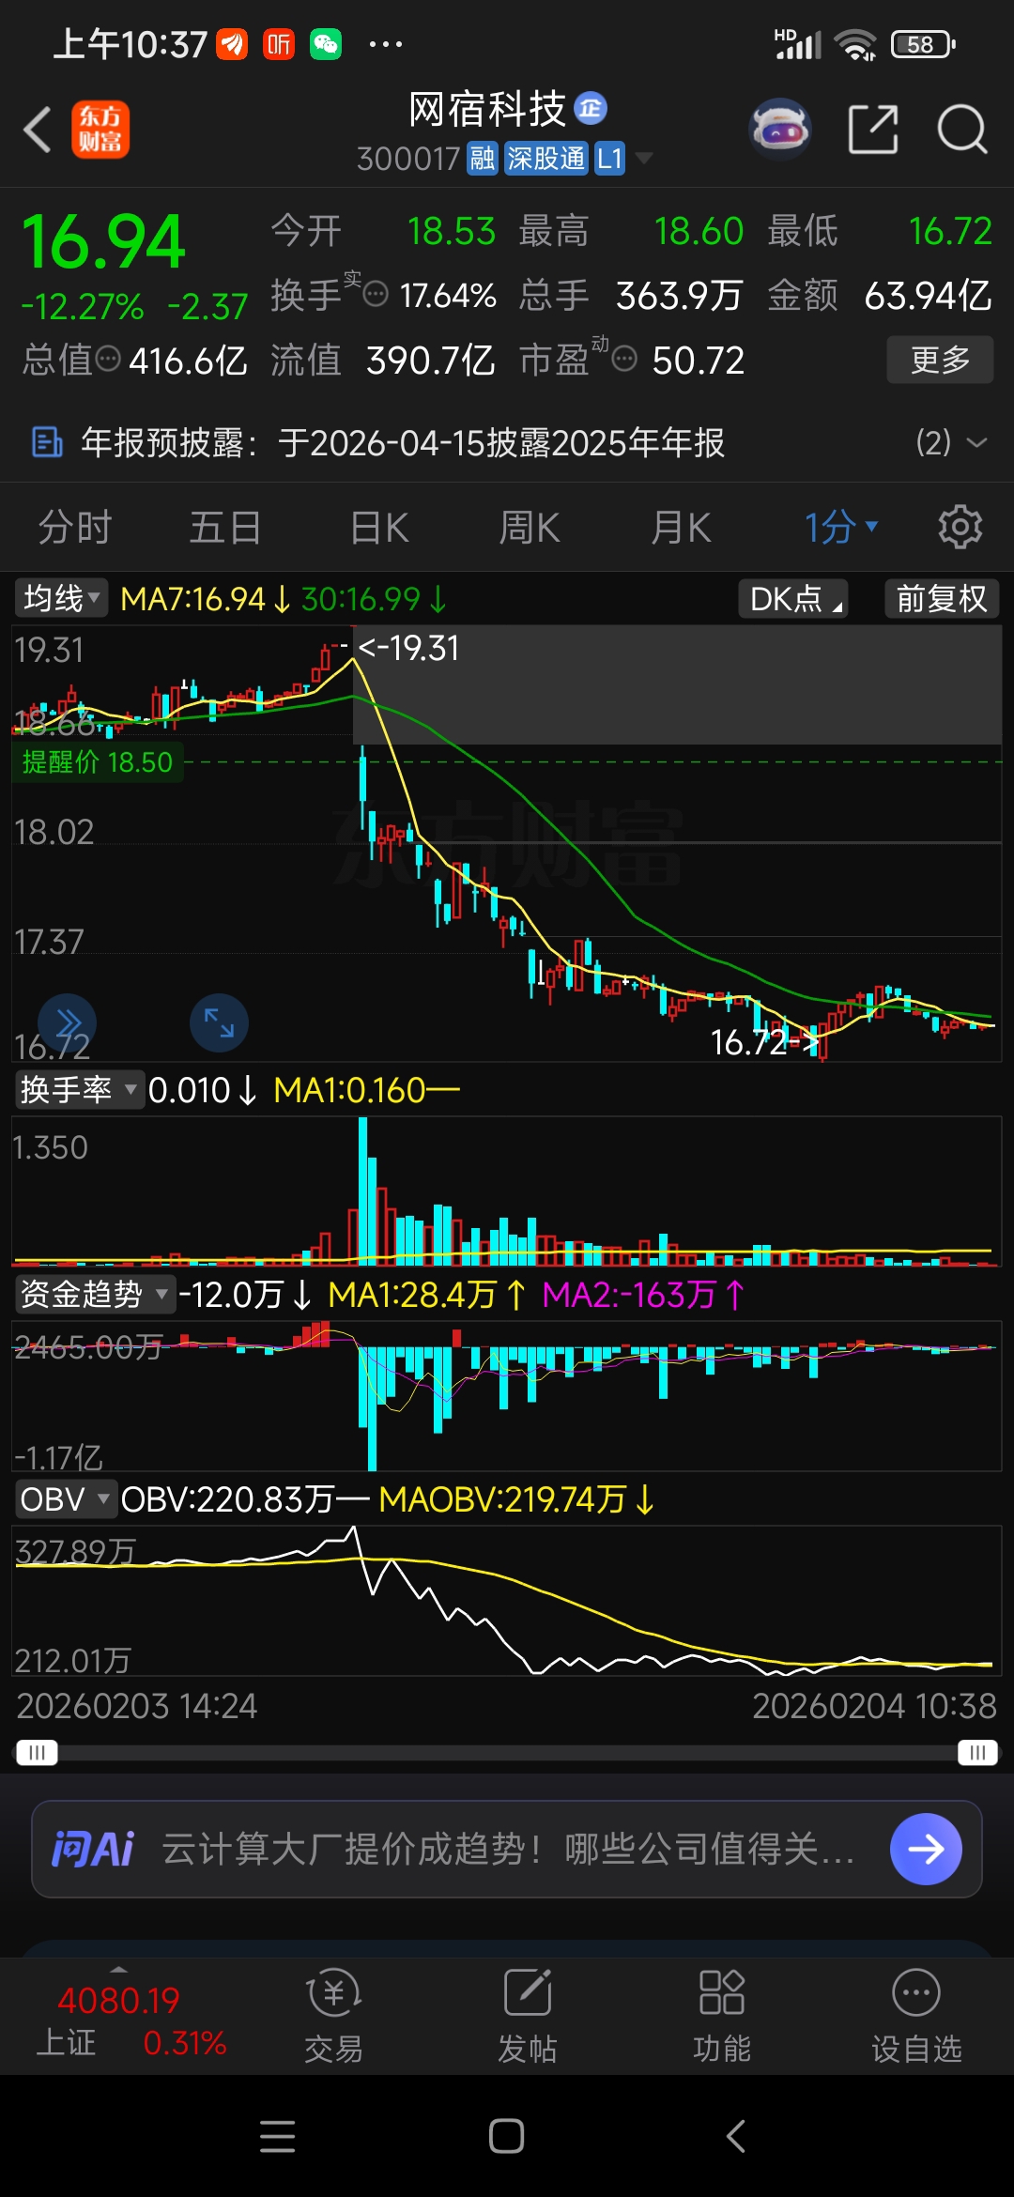Open the 东方财富 app logo
Viewport: 1014px width, 2197px height.
[100, 129]
